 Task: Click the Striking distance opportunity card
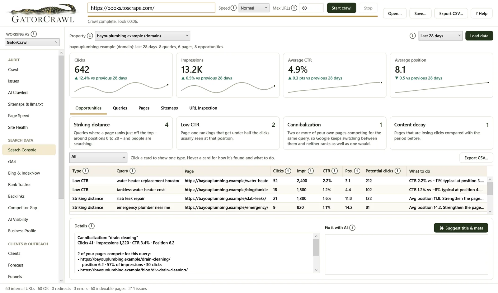[x=121, y=133]
